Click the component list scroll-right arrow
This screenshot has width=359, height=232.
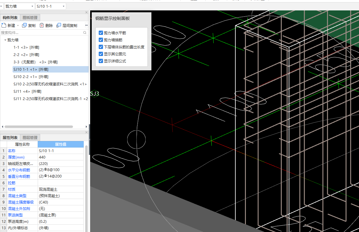pos(86,127)
